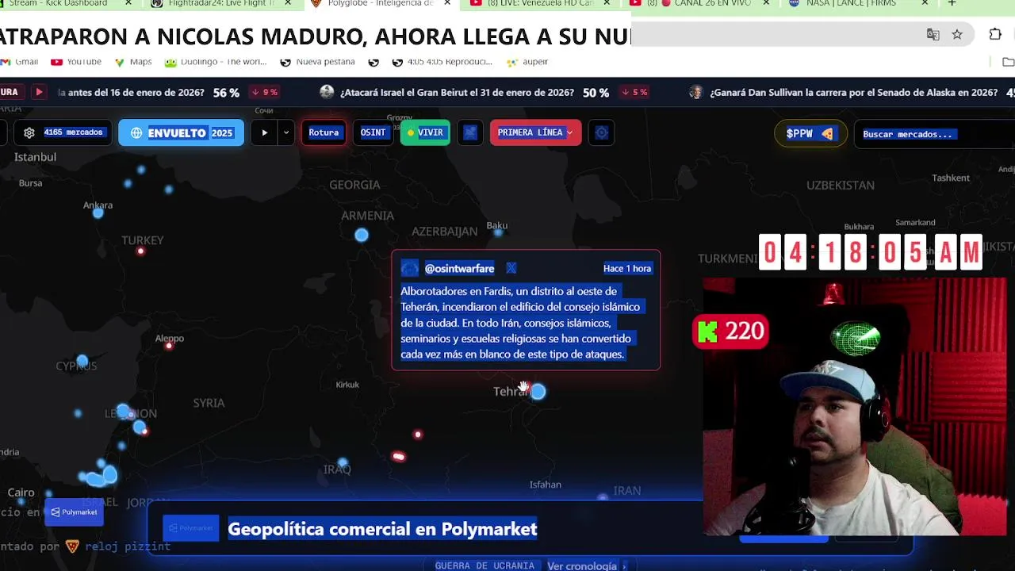1015x571 pixels.
Task: Close the NASA LANCE FIRMS tab
Action: [925, 4]
